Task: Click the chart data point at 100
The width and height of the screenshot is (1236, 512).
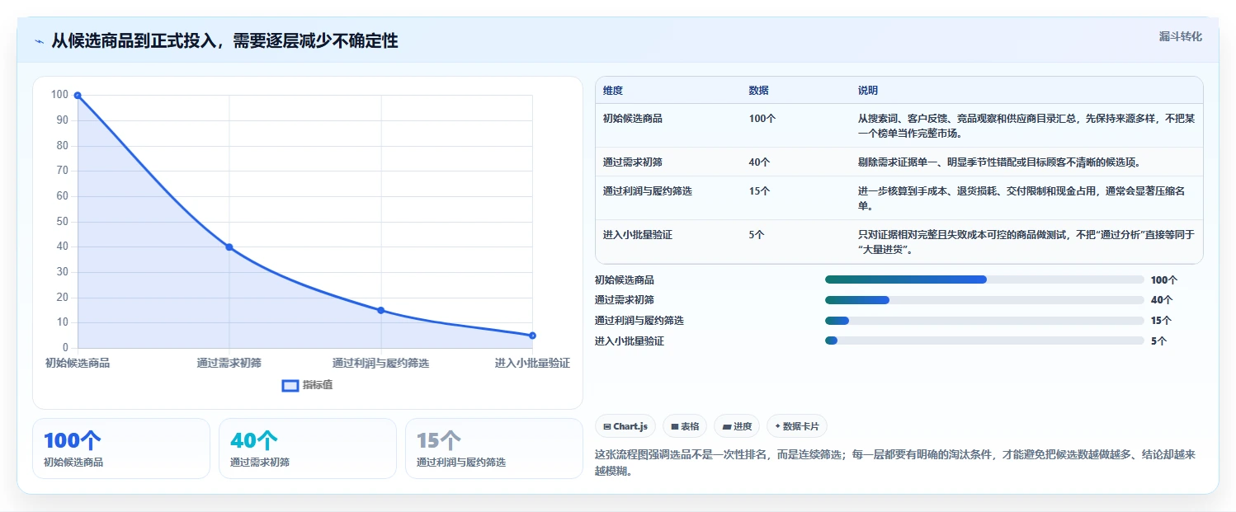Action: pyautogui.click(x=78, y=96)
